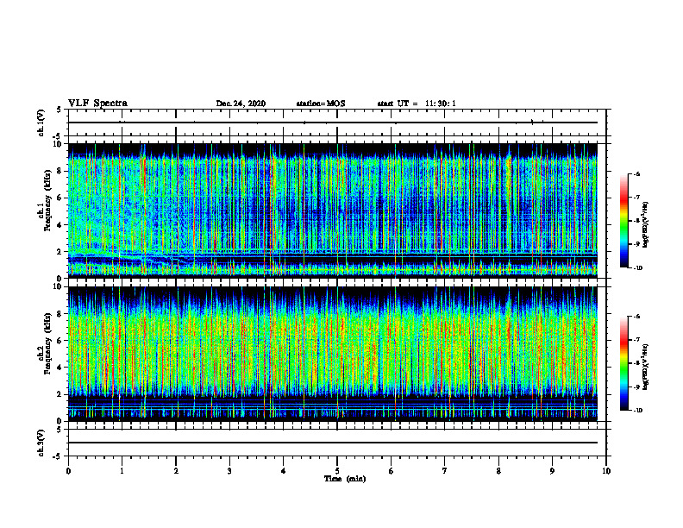Click the ch.2 "Frequency (kHz)" axis label
Viewport: 683px width, 528px height.
[x=48, y=343]
